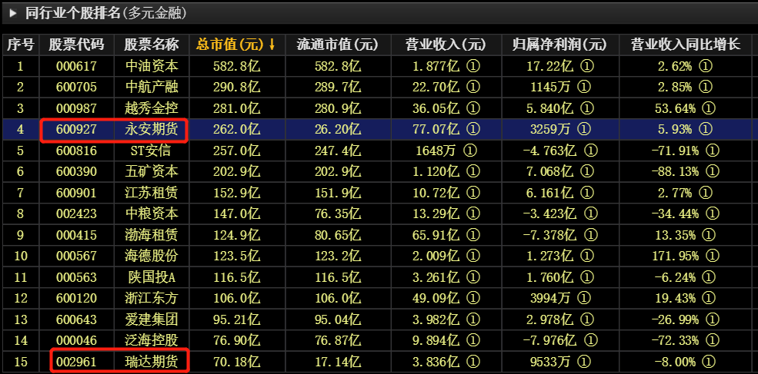
Task: Select stock name 越秀金控
Action: [152, 108]
